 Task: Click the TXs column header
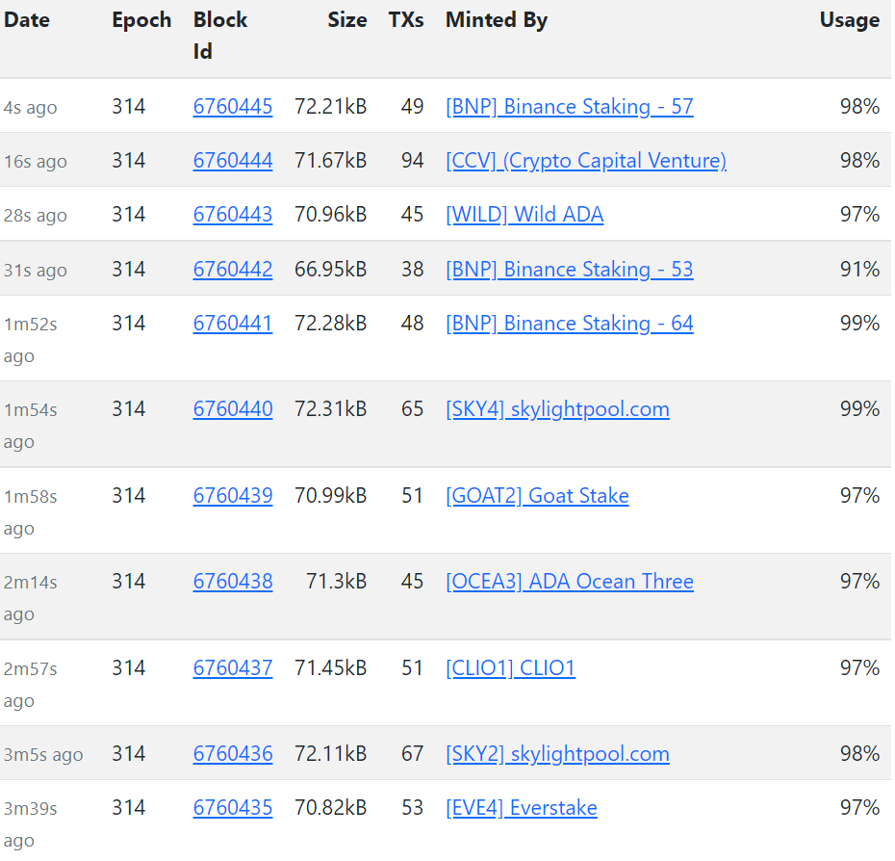coord(406,20)
